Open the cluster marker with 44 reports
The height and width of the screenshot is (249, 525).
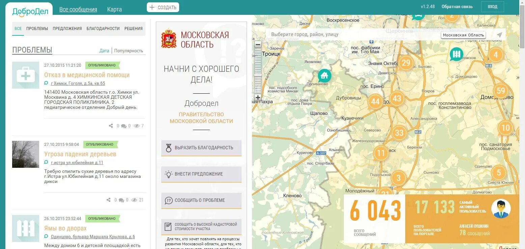click(375, 101)
